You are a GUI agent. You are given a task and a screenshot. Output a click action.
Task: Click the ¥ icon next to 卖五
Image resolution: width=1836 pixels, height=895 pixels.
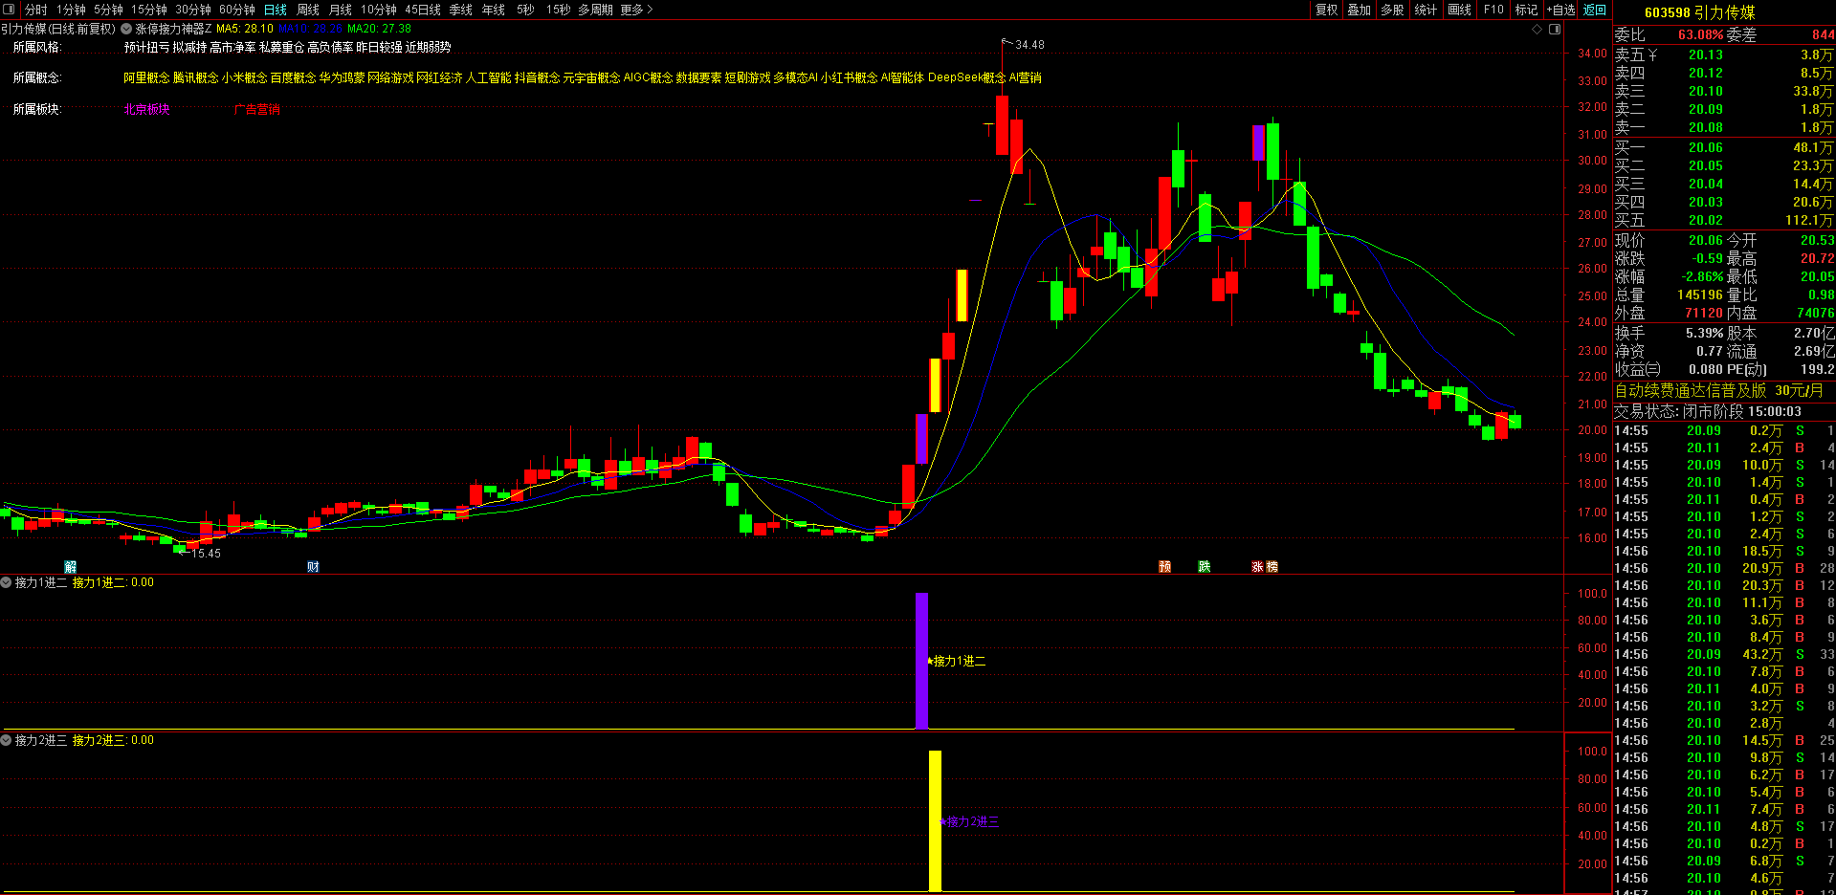click(x=1652, y=55)
